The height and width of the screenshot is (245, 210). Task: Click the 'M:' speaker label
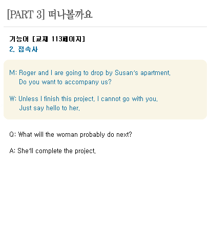click(x=13, y=73)
